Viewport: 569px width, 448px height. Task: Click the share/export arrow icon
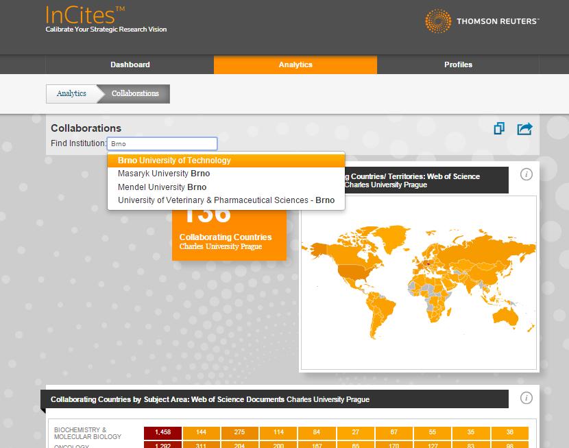click(x=524, y=128)
